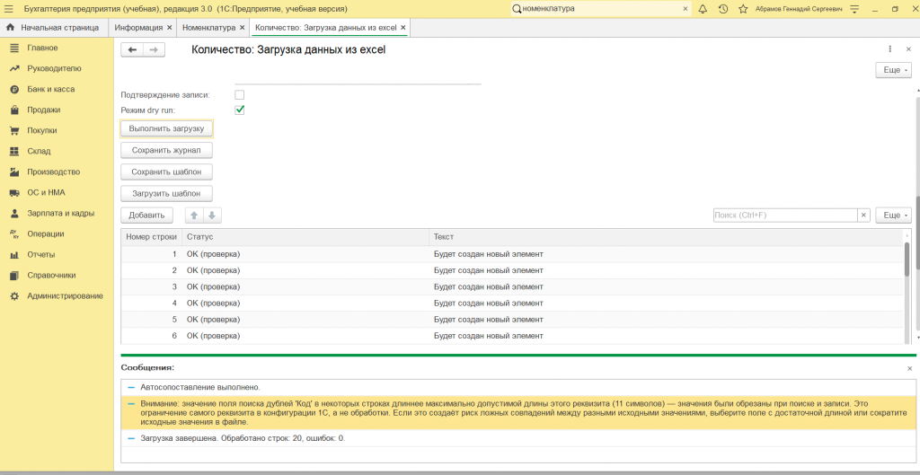Click the Операции Дт/Кт icon
Viewport: 920px width, 475px height.
(14, 234)
